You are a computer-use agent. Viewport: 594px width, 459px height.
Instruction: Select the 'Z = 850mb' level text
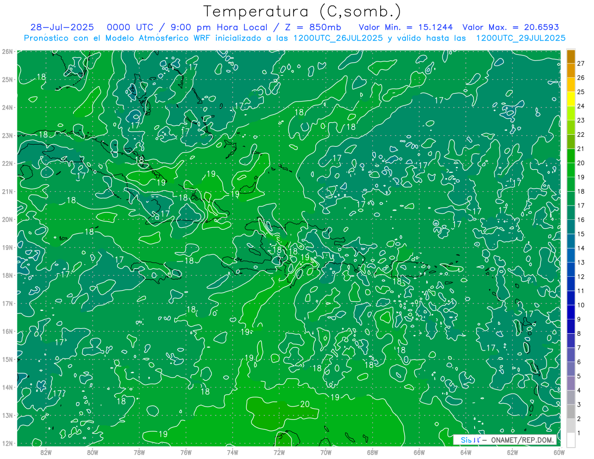click(314, 27)
